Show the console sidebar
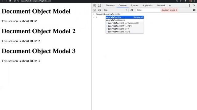The width and height of the screenshot is (197, 110). [x=94, y=10]
